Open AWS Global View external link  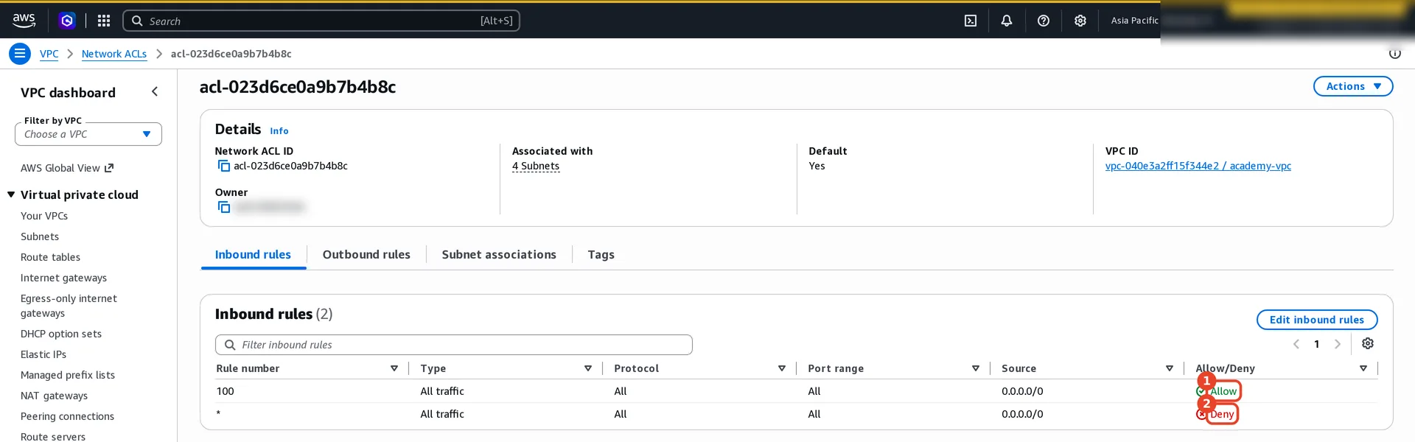(x=67, y=168)
